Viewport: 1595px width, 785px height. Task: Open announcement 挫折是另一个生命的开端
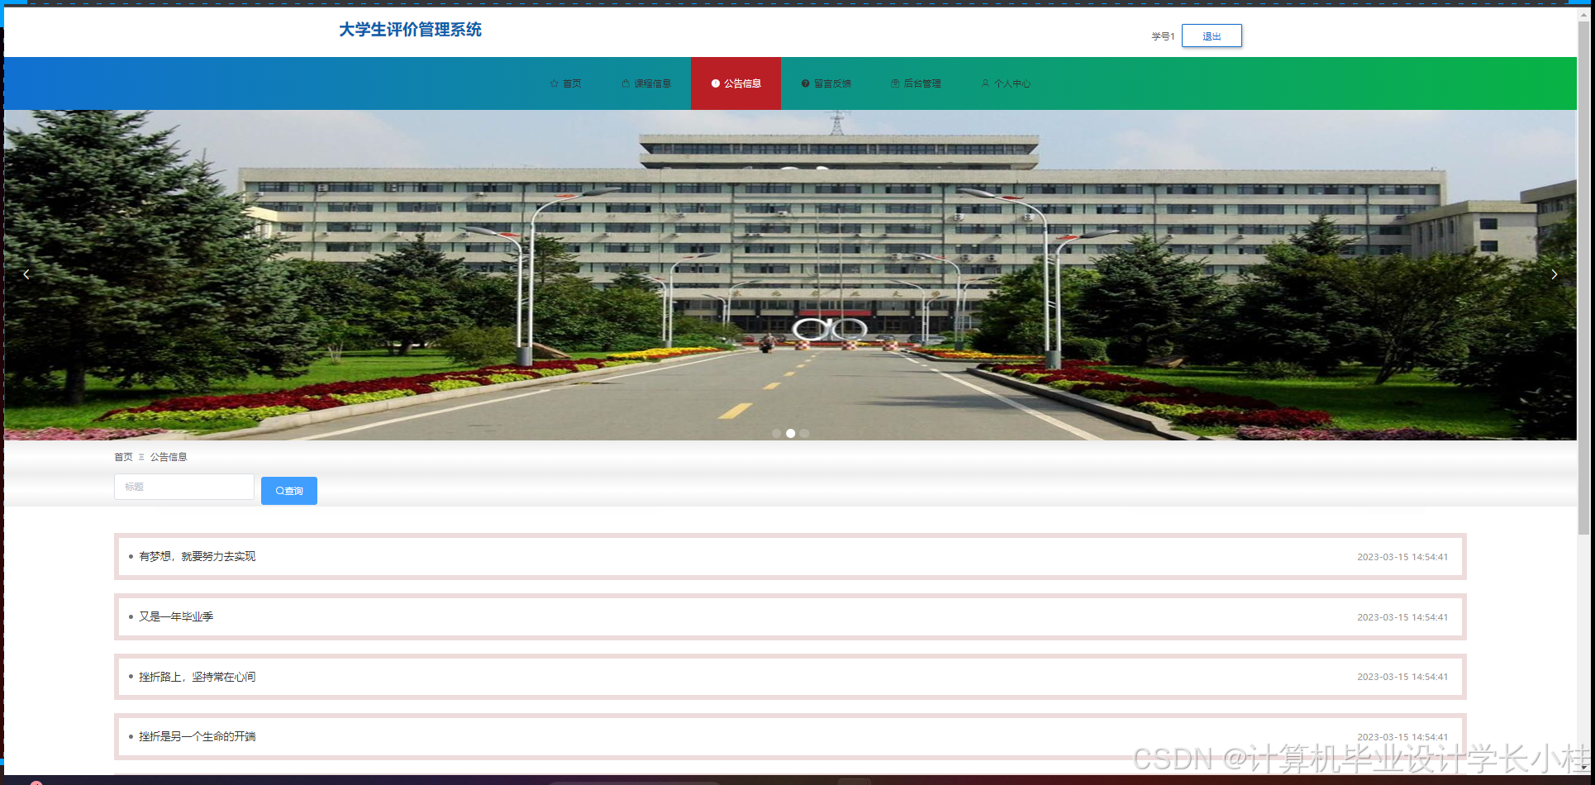tap(790, 736)
